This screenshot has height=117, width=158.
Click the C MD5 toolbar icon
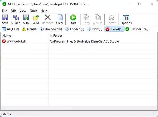click(x=98, y=17)
